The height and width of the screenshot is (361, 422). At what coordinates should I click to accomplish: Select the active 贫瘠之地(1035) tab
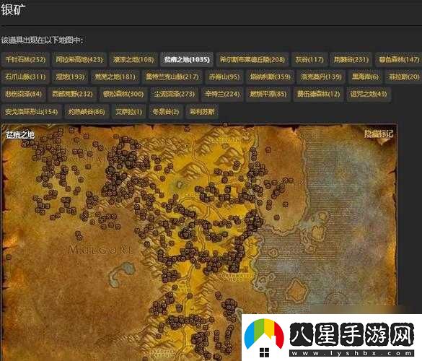[x=187, y=59]
